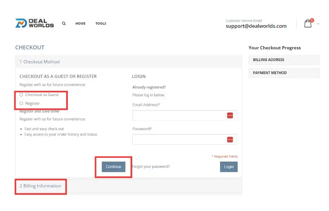Open the search magnifier icon
Image resolution: width=329 pixels, height=211 pixels.
64,24
